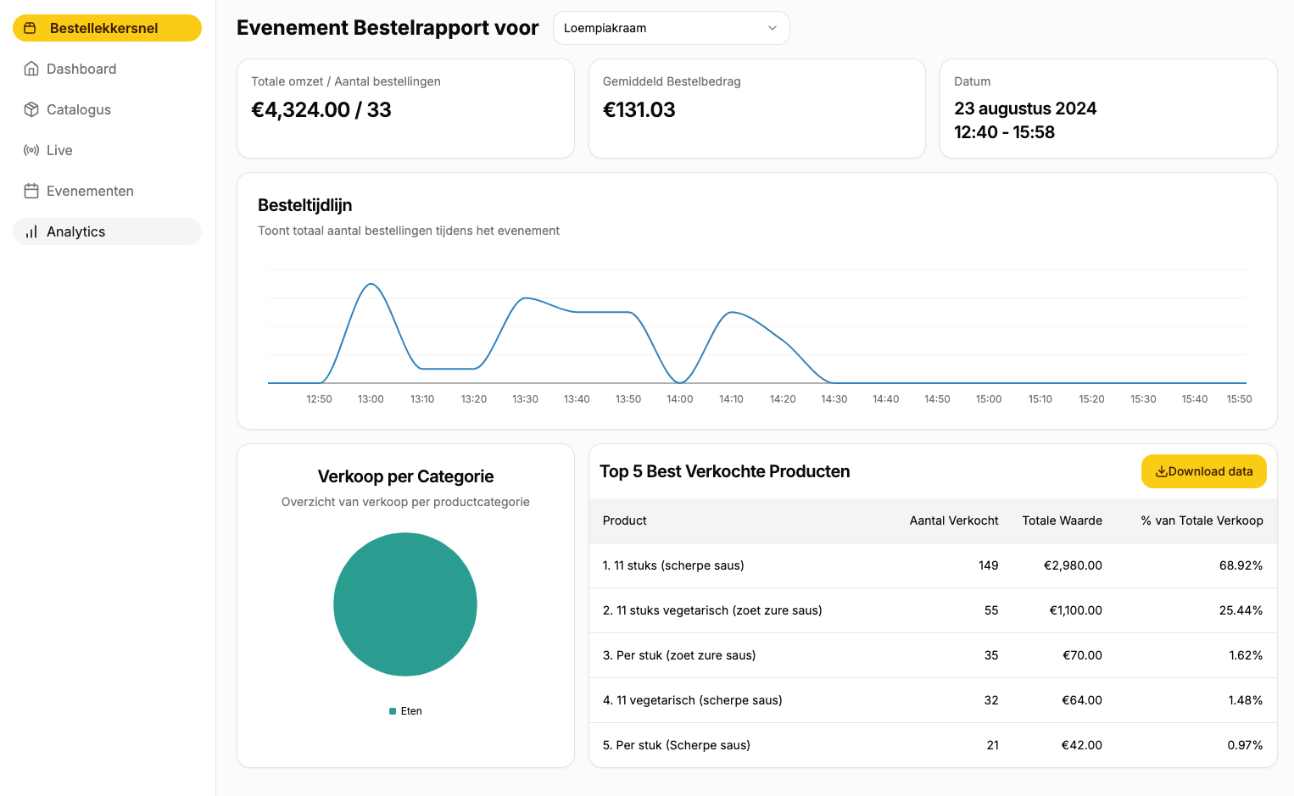Click the store icon beside Bestellekkersnel
This screenshot has height=796, width=1294.
pos(30,27)
